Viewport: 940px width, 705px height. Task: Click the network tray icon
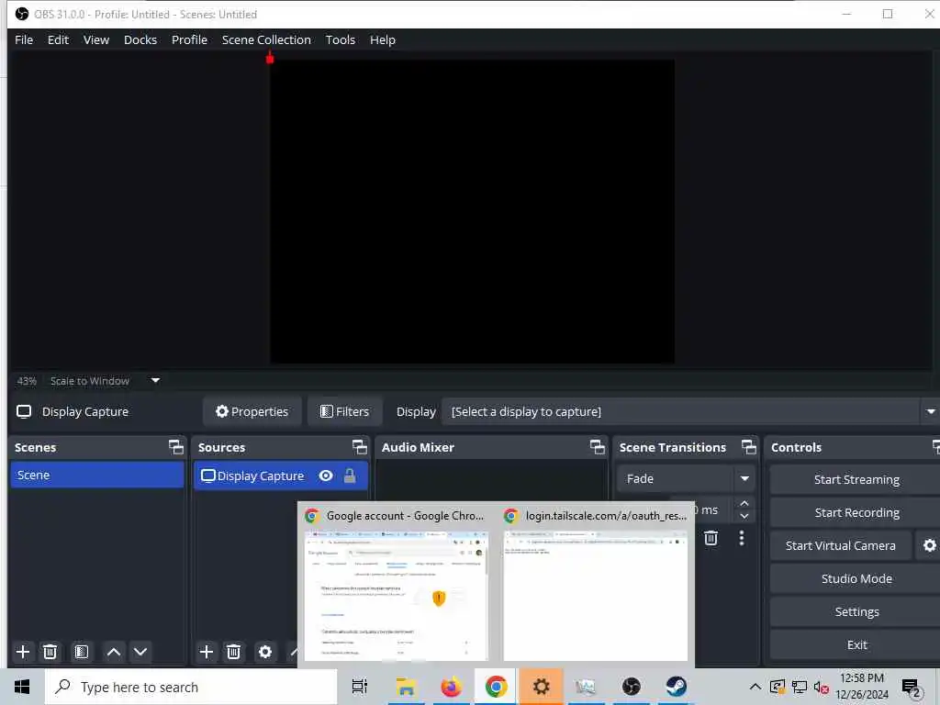[x=800, y=687]
